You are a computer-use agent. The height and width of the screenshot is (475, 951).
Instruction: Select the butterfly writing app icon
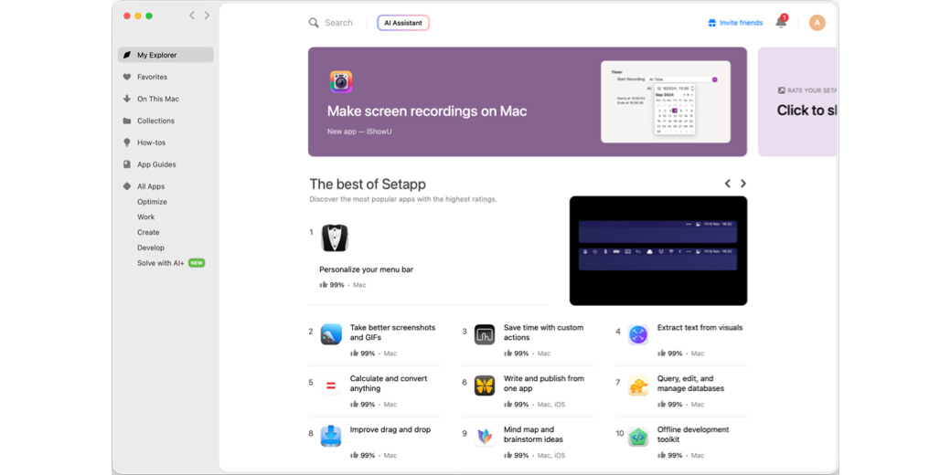[485, 385]
